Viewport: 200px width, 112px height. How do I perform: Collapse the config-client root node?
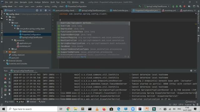point(4,14)
